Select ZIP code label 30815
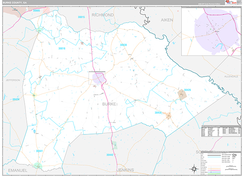Viewport: 243px width, 176px height. pyautogui.click(x=81, y=17)
